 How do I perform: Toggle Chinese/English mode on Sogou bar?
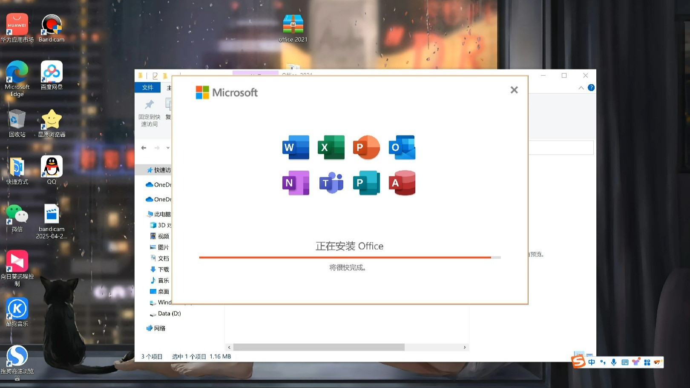point(592,362)
